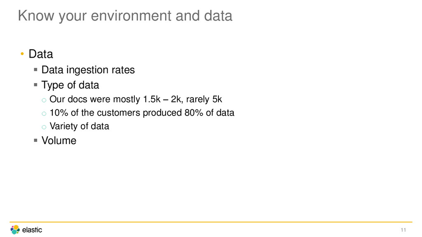Click the Type of data line
Image resolution: width=422 pixels, height=237 pixels.
[x=70, y=85]
